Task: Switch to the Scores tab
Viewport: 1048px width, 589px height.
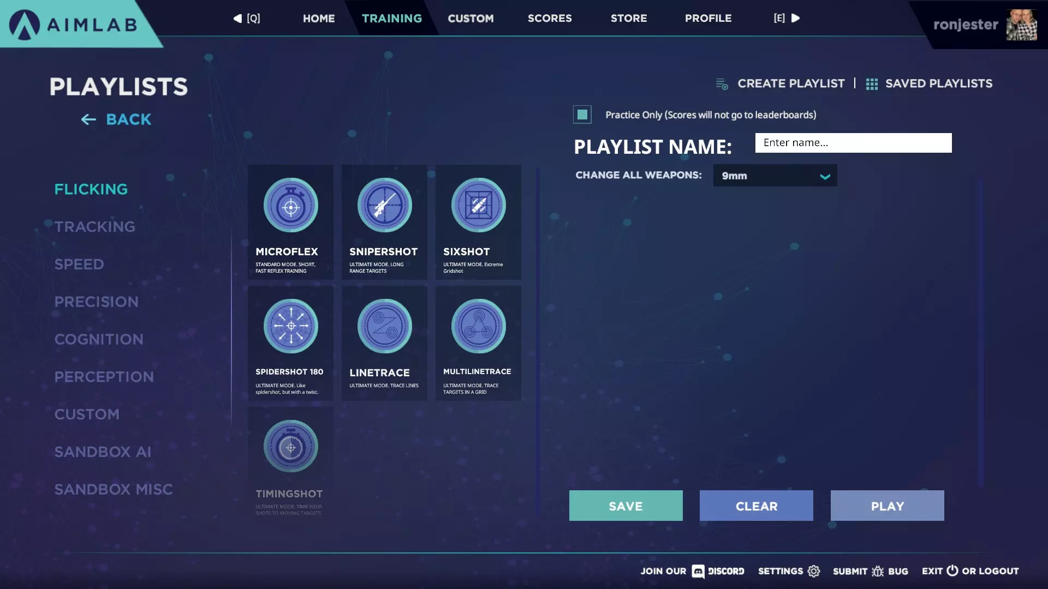Action: pyautogui.click(x=549, y=18)
